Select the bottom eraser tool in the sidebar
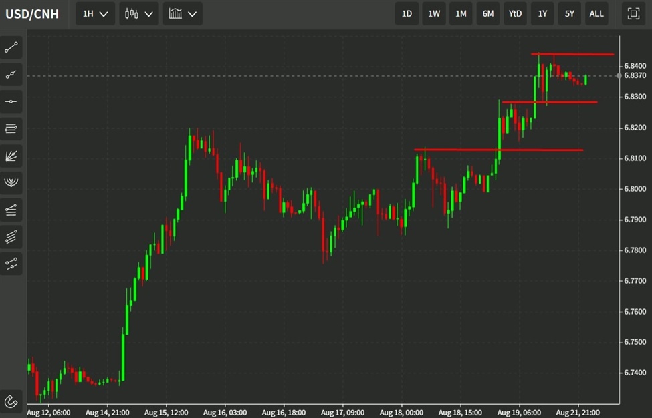652x418 pixels. [x=11, y=401]
